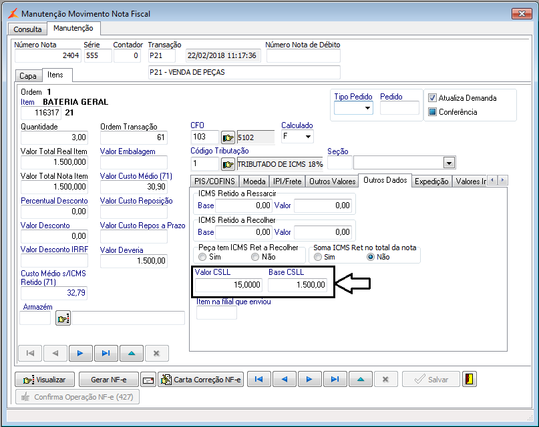Open the Tipo Pedido dropdown
The width and height of the screenshot is (539, 427).
point(367,109)
